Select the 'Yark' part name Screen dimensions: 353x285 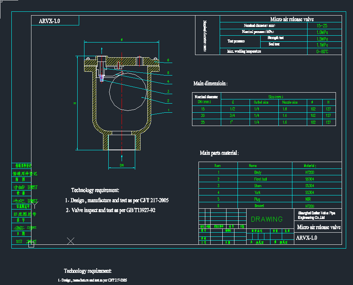pos(257,192)
